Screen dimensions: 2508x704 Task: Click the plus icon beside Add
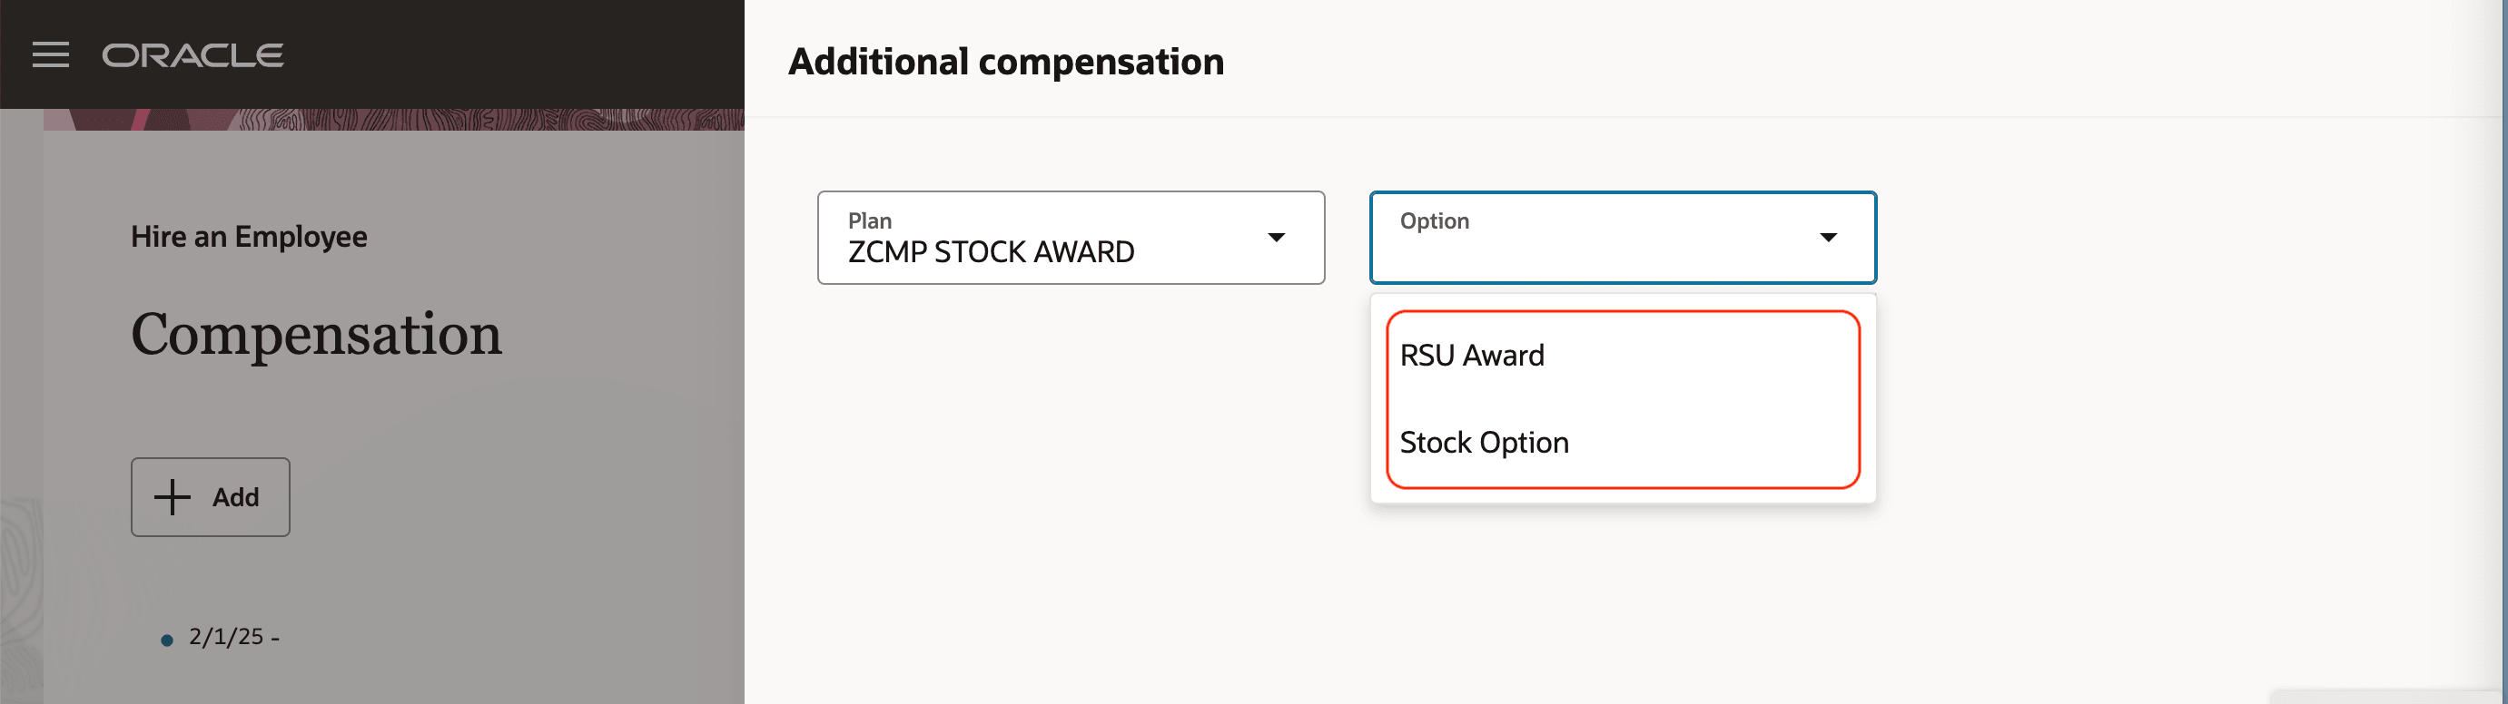[173, 497]
